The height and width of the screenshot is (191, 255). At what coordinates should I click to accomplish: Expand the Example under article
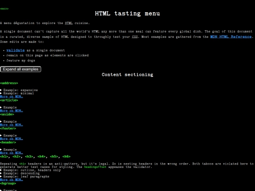[x=8, y=108]
